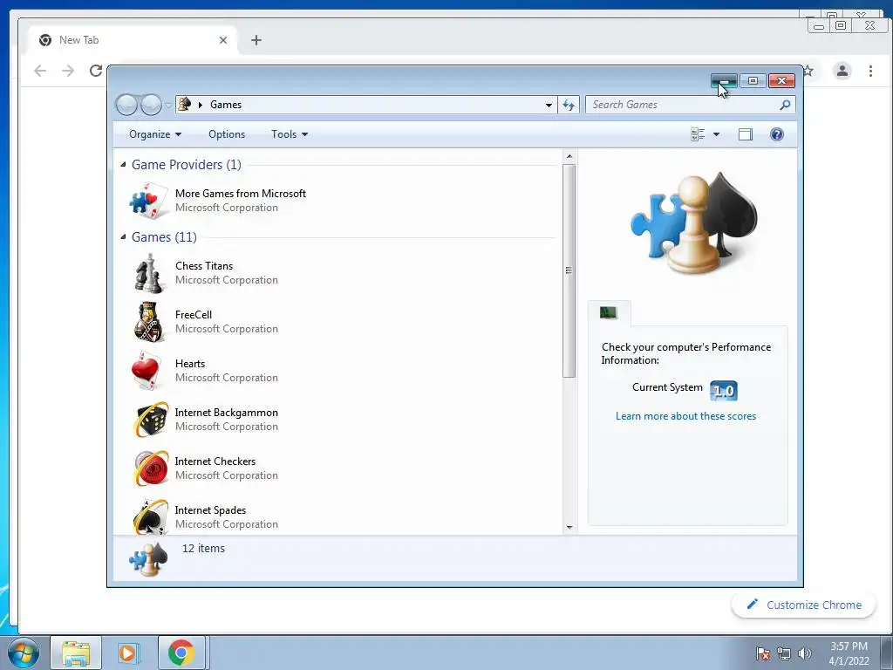Viewport: 893px width, 670px height.
Task: Bookmark page with Chrome star icon
Action: (808, 71)
